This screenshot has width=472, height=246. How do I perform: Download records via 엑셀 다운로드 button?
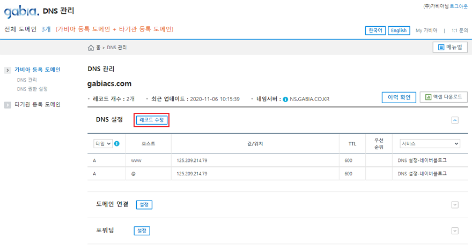click(444, 97)
